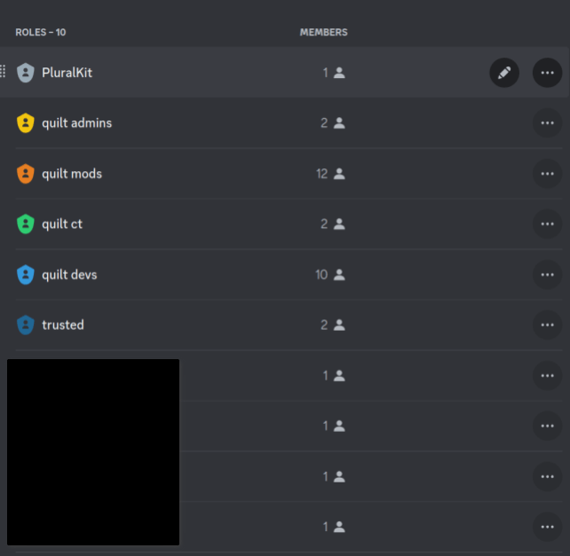The height and width of the screenshot is (556, 570).
Task: Open more options for quilt admins role
Action: 547,123
